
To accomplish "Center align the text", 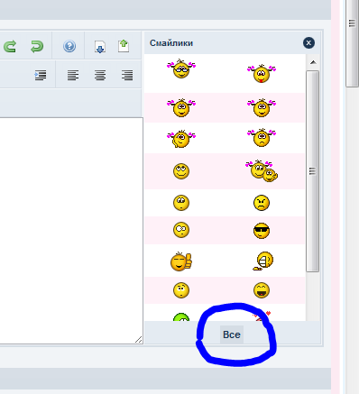I will point(100,75).
